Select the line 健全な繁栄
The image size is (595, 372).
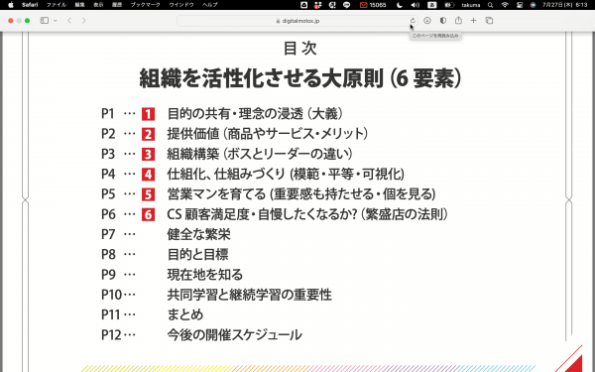point(199,234)
